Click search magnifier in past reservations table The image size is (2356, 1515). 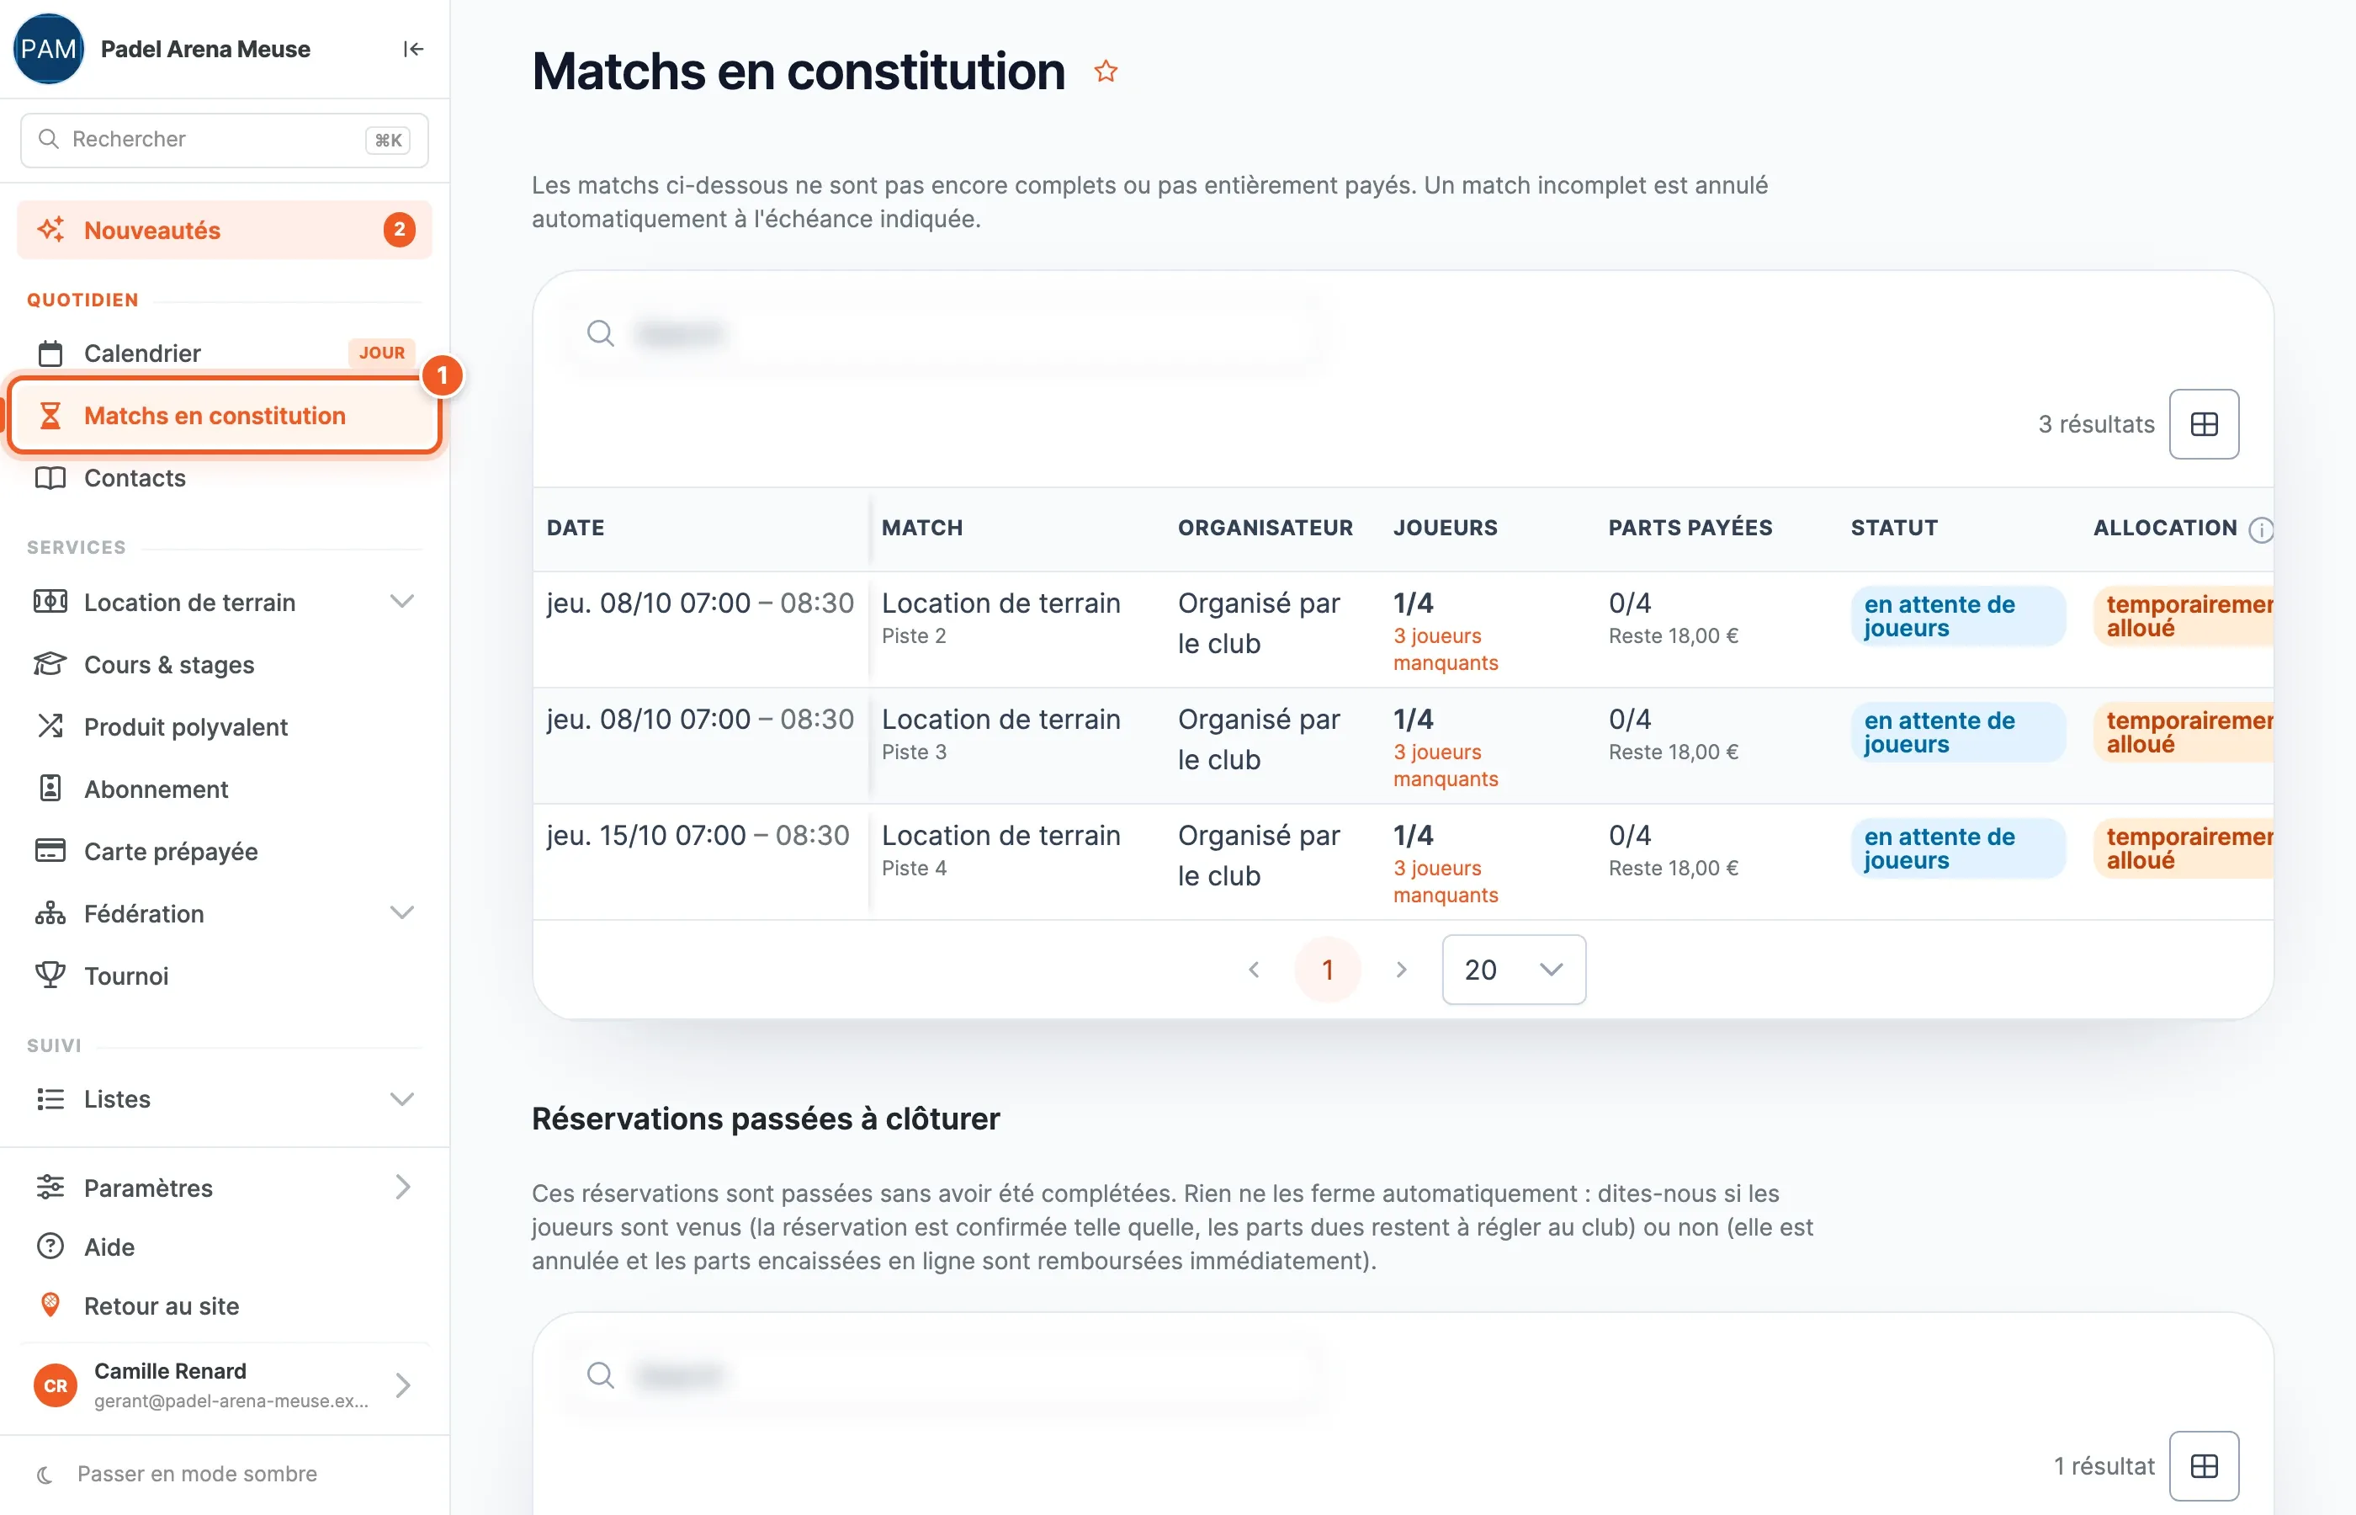(601, 1374)
